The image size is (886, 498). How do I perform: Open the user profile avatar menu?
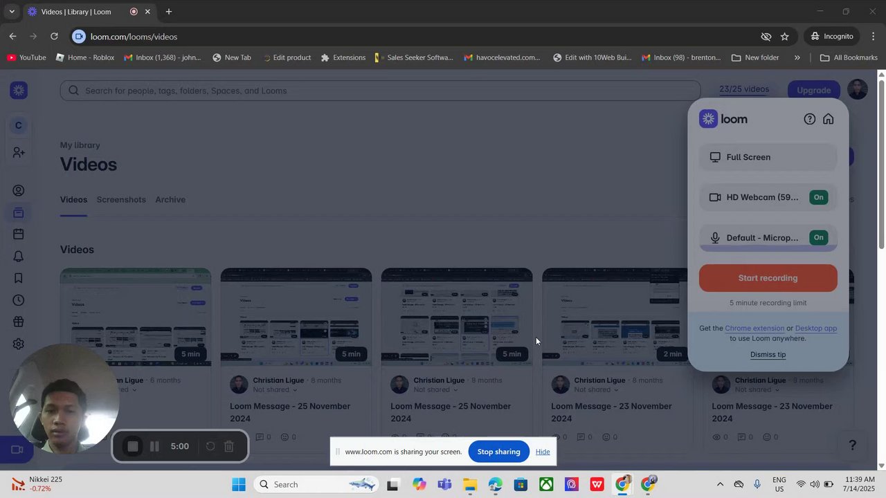[858, 89]
